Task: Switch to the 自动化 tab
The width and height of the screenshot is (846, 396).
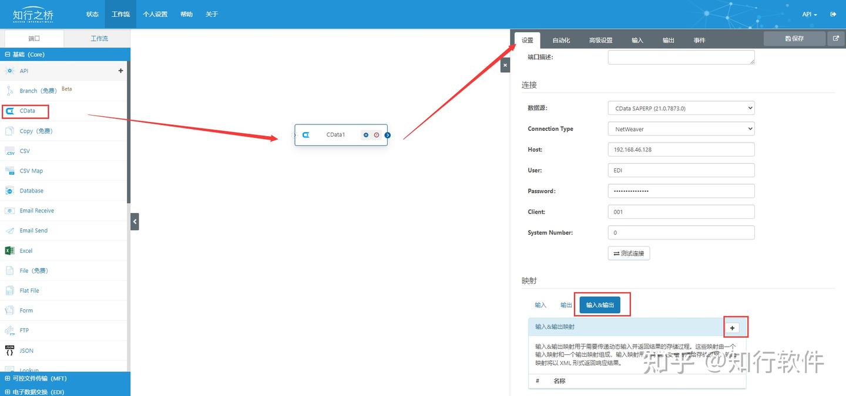Action: pyautogui.click(x=561, y=40)
